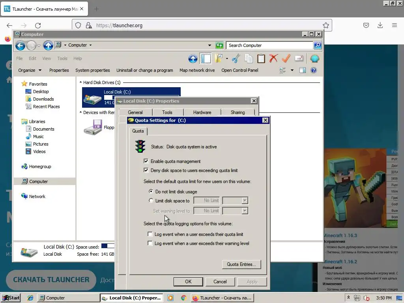
Task: Click the red X Delete icon
Action: coord(273,58)
